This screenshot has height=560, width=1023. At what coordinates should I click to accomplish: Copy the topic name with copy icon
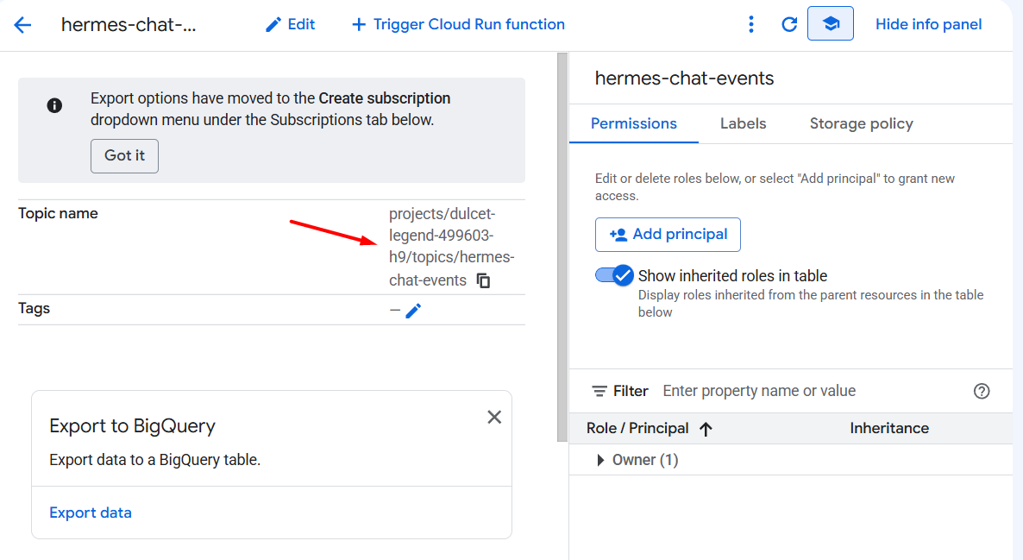[483, 280]
